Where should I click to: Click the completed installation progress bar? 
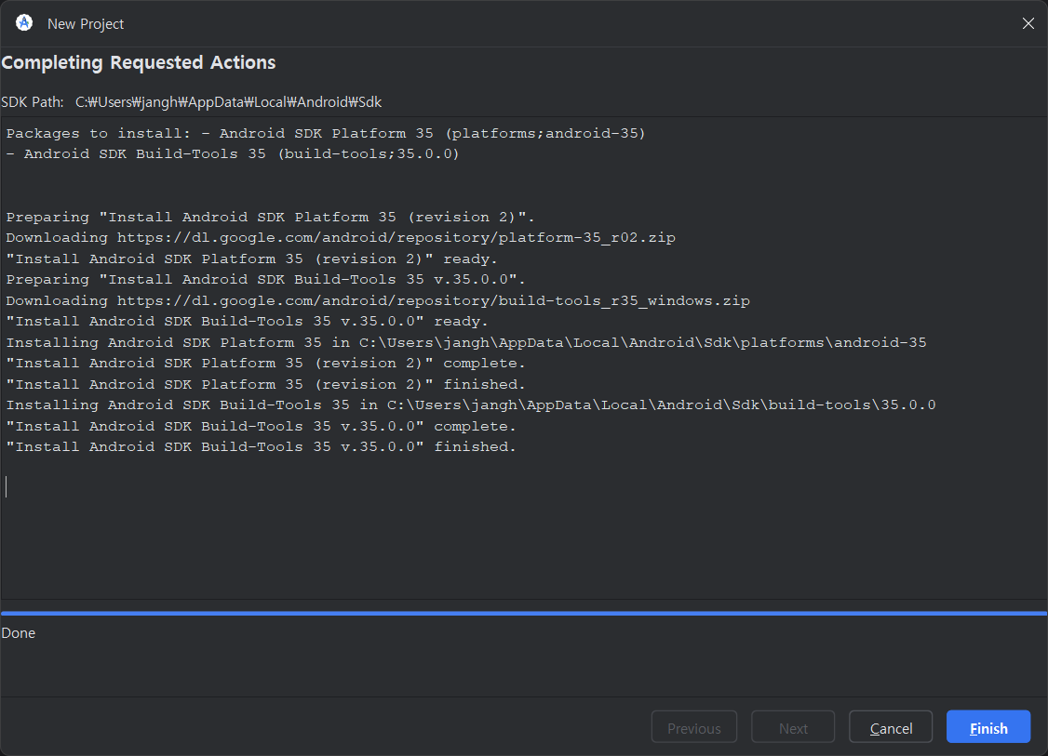pos(524,613)
